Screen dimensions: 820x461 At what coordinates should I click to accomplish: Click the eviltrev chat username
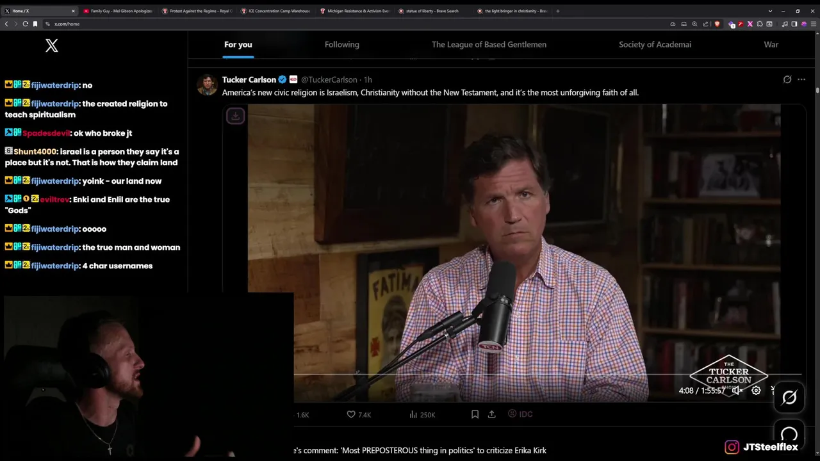pyautogui.click(x=54, y=200)
